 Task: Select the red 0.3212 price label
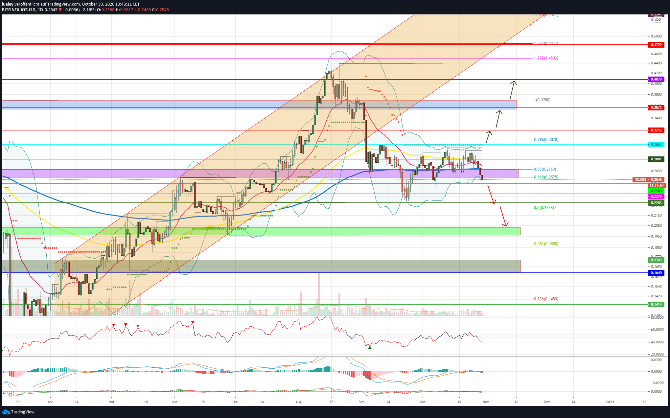656,130
